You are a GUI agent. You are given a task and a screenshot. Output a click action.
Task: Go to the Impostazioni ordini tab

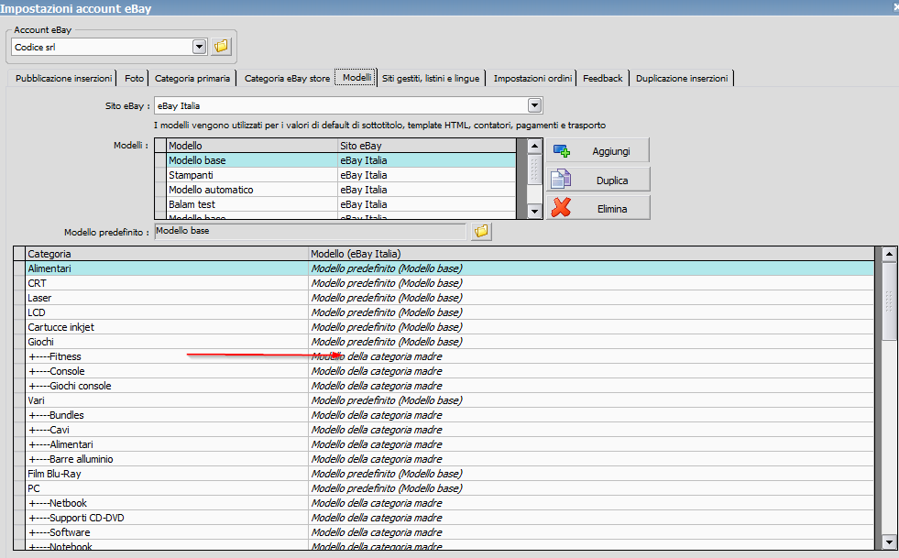tap(532, 79)
